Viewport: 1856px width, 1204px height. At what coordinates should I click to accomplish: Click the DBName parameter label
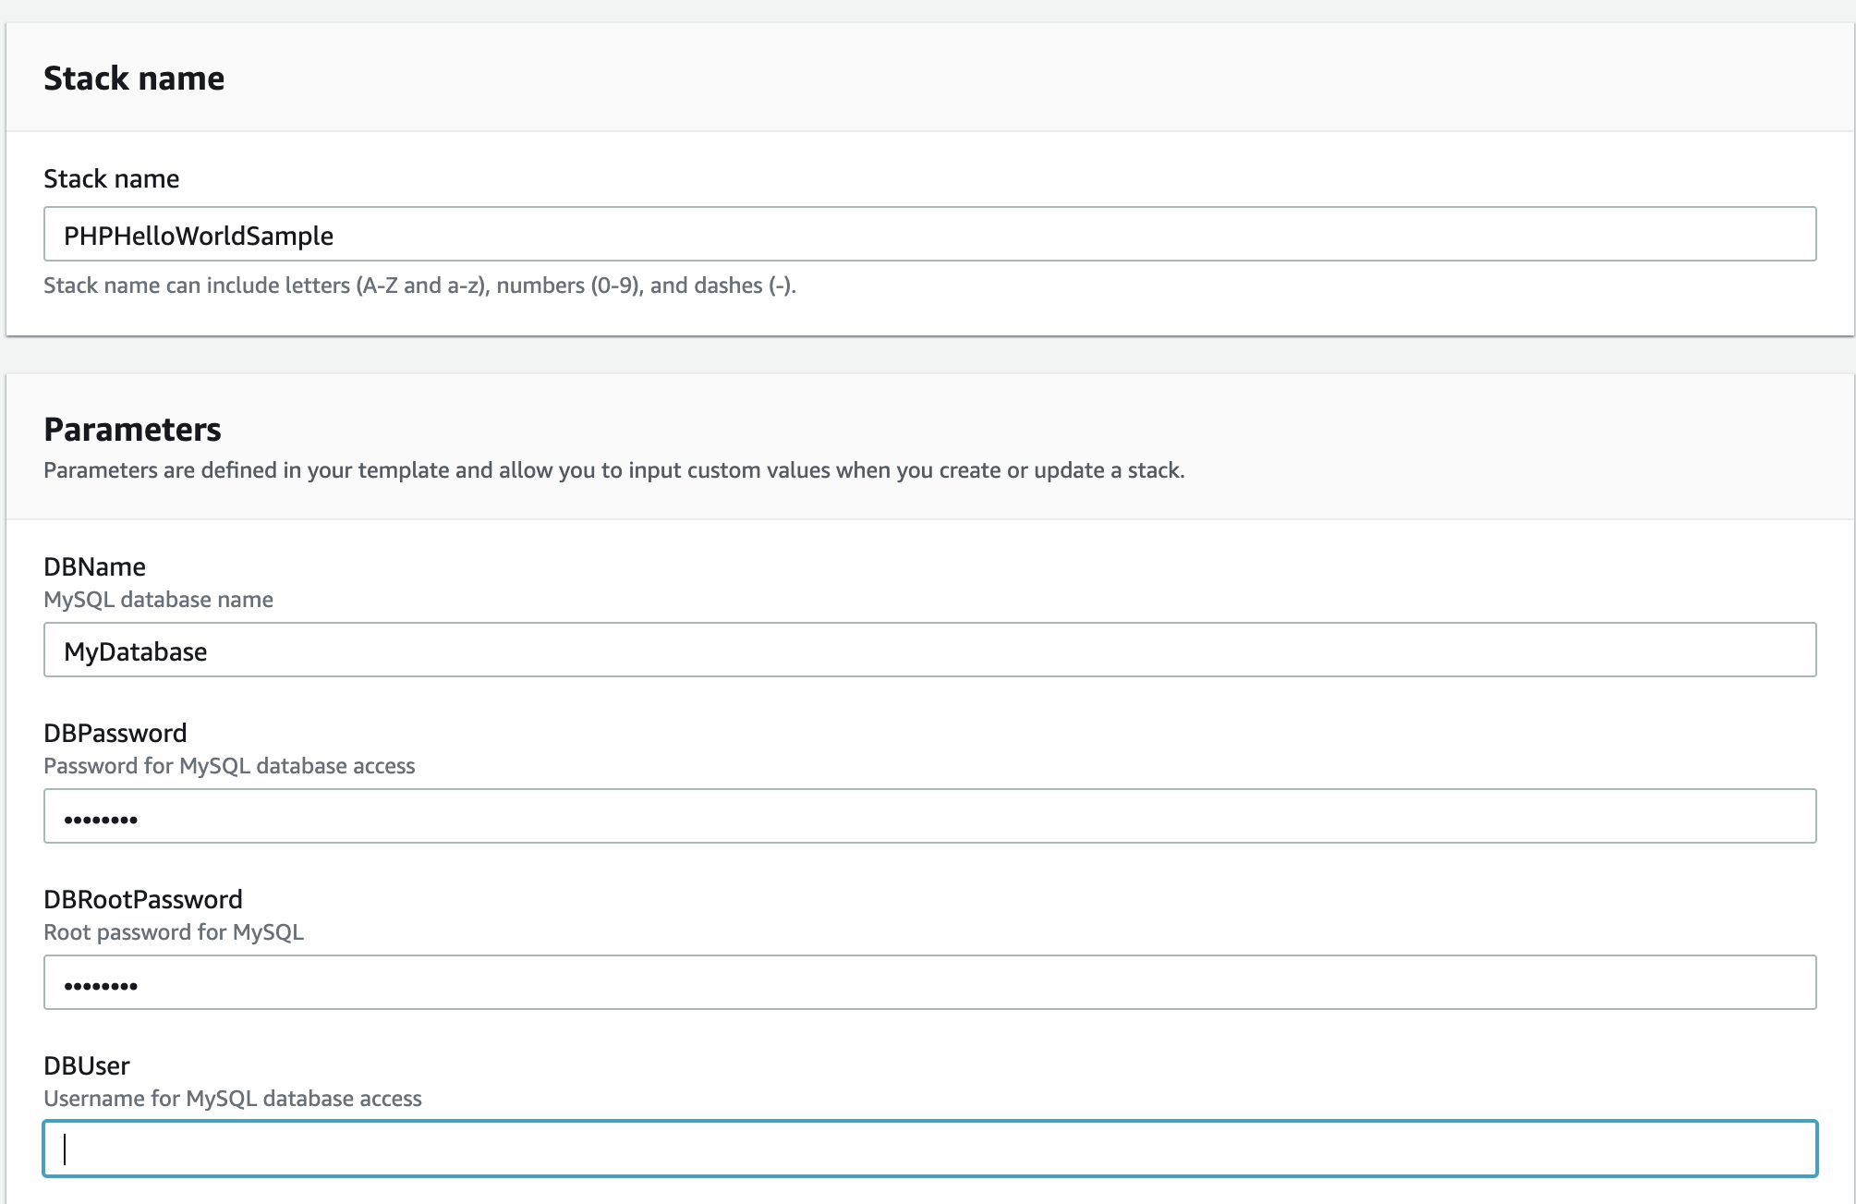click(94, 567)
